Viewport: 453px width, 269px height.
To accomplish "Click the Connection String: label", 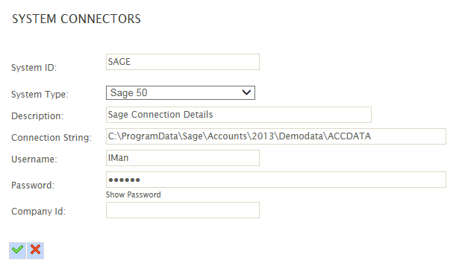I will (x=51, y=138).
